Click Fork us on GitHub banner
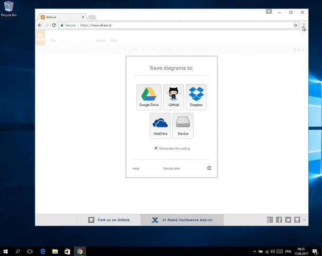This screenshot has height=256, width=322. point(109,220)
